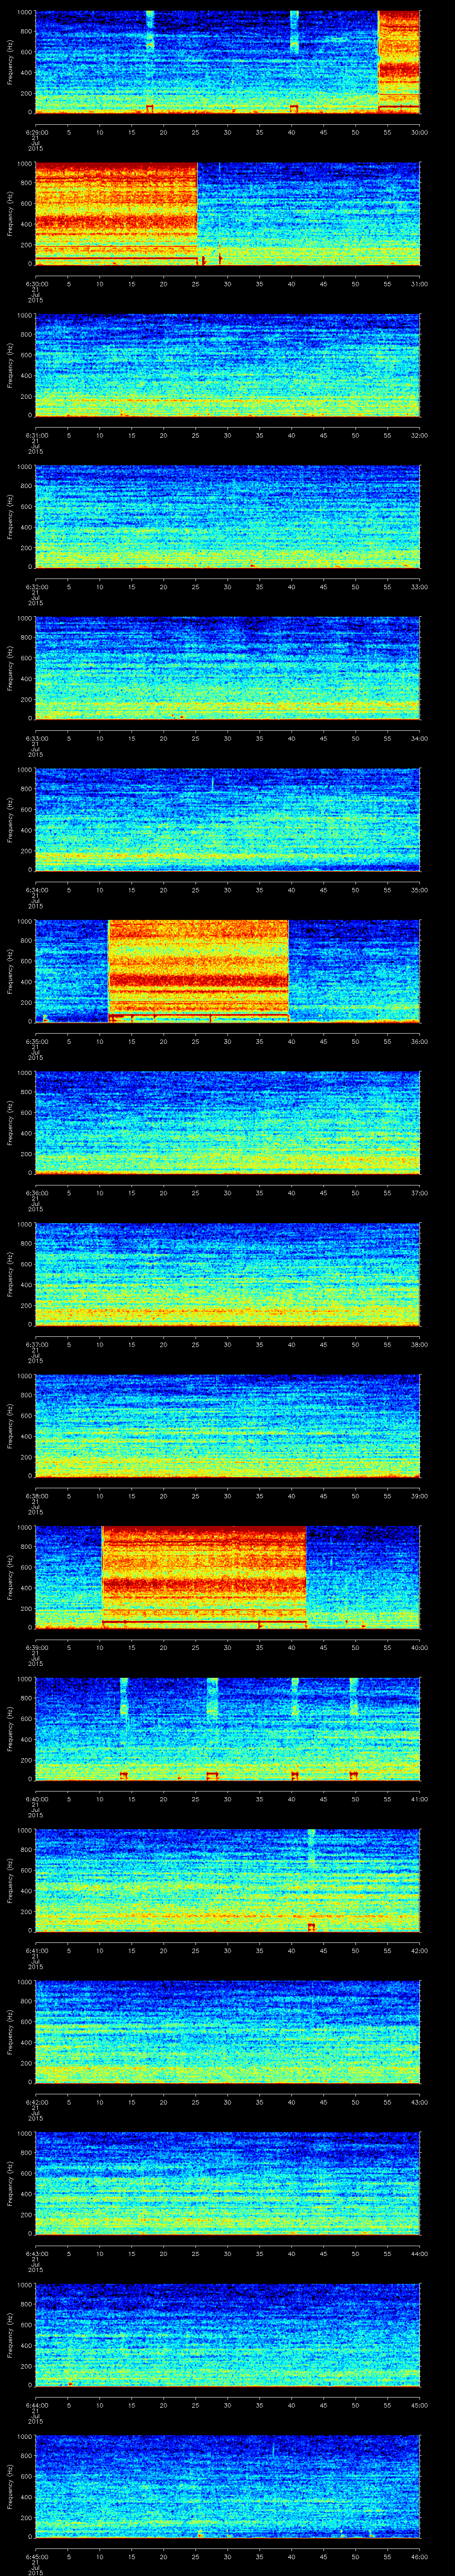Click the red noise burst in the 6:35:00 panel
This screenshot has height=2576, width=455.
(x=198, y=971)
